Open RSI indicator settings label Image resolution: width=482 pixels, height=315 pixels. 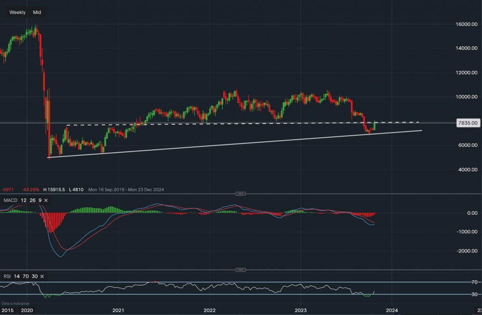click(x=6, y=276)
